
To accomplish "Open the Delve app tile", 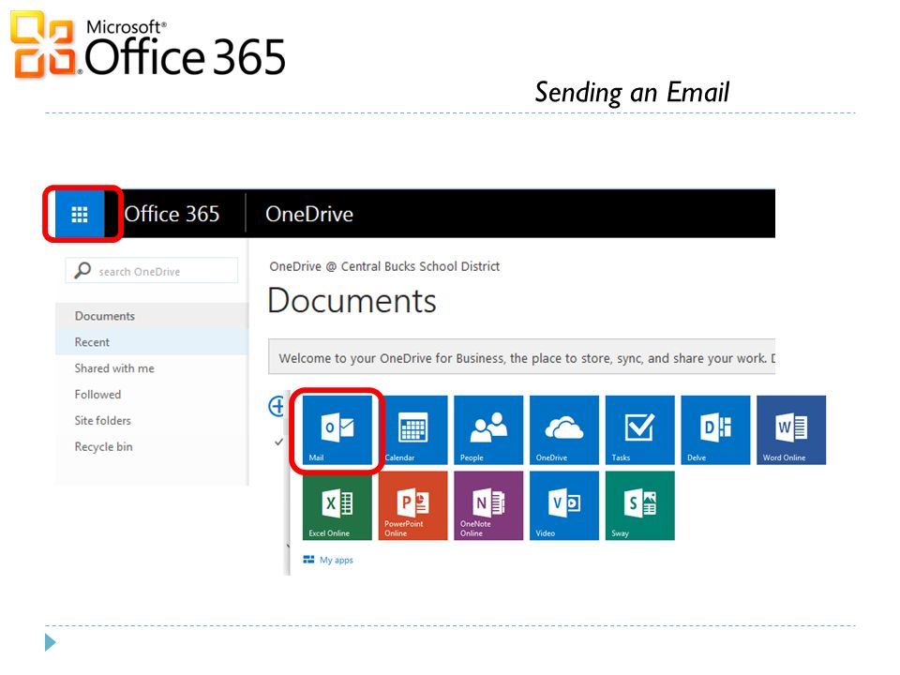I will [x=715, y=430].
